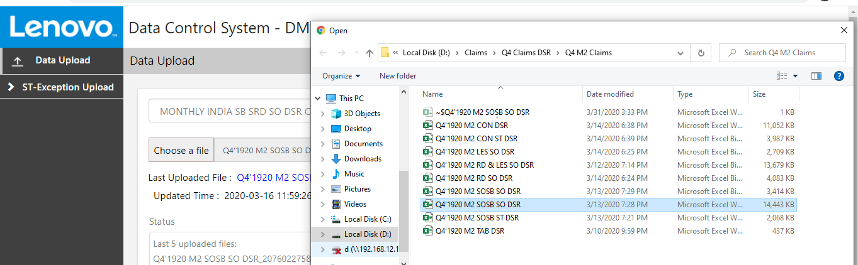Viewport: 858px width, 265px height.
Task: Collapse the This PC tree node
Action: [317, 99]
